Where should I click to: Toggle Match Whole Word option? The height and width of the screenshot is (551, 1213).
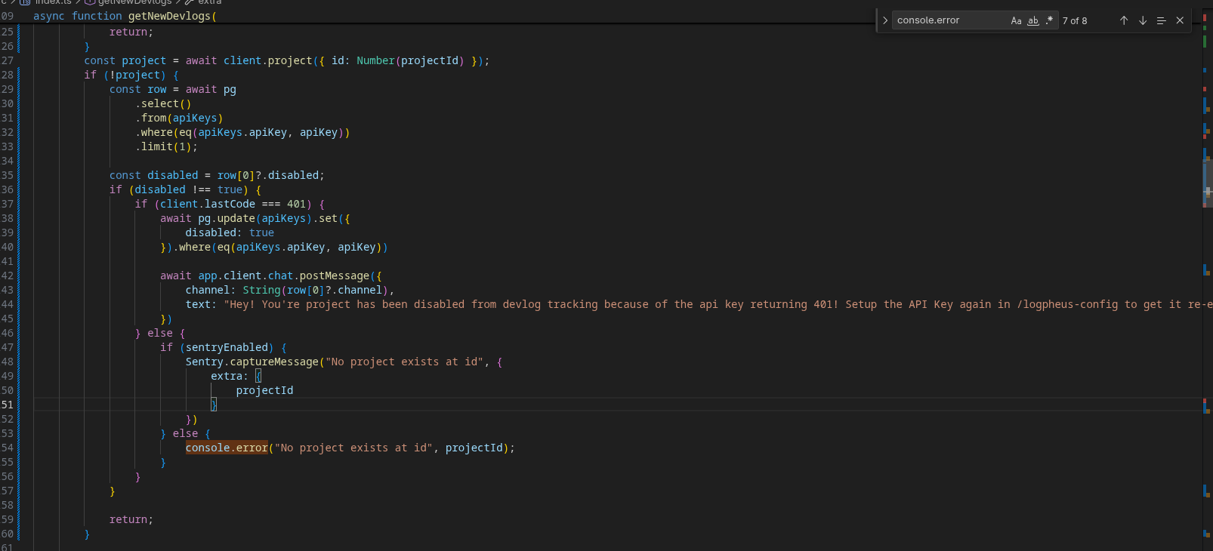(1032, 21)
